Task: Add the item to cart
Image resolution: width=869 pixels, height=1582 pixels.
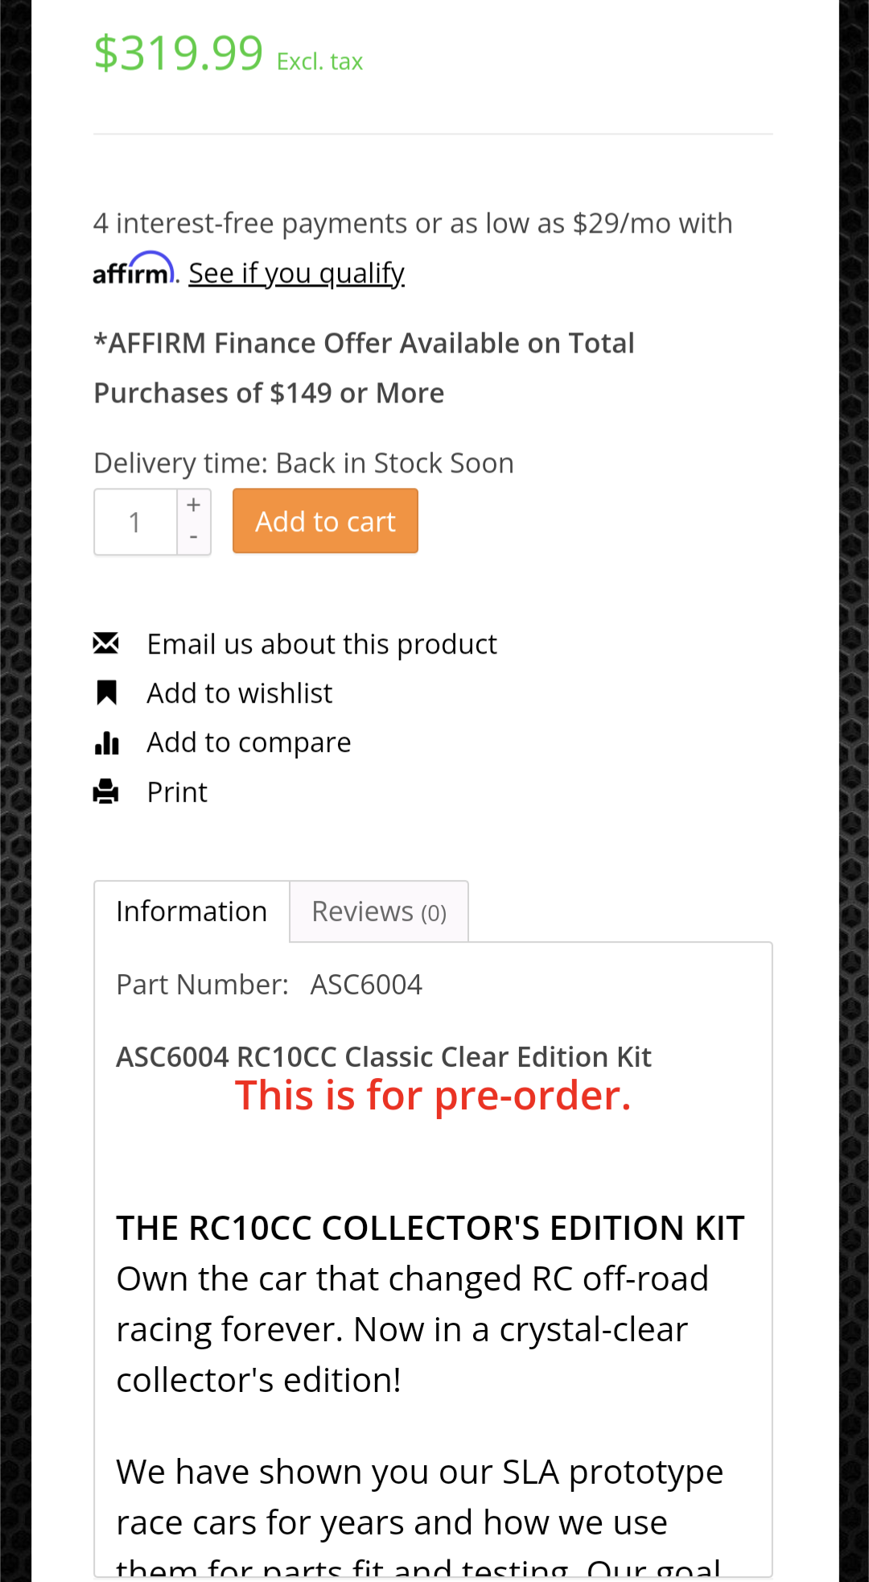Action: pyautogui.click(x=325, y=521)
